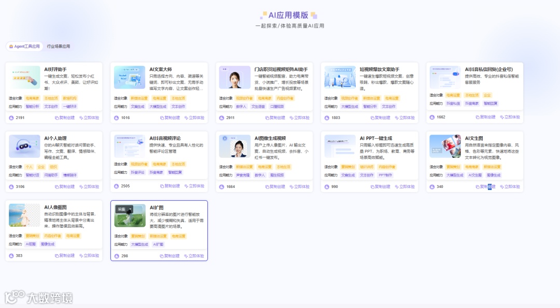This screenshot has height=308, width=560.
Task: Click 立即体验 on the AI扩图 card
Action: [x=194, y=256]
